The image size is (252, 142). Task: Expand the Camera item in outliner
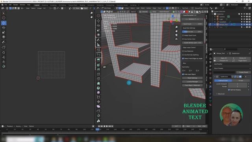coord(215,17)
